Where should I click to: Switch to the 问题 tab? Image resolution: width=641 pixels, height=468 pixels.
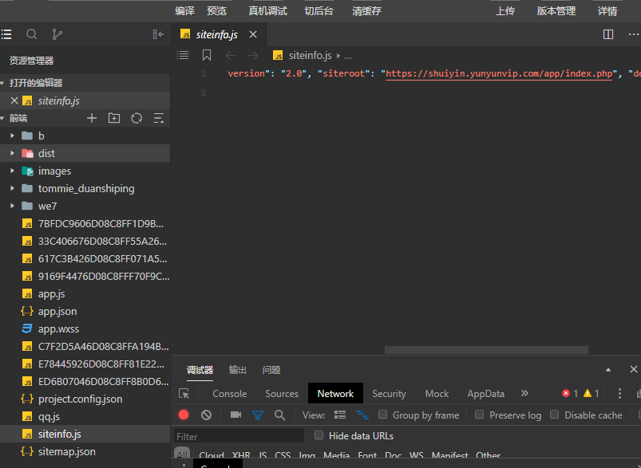coord(271,370)
